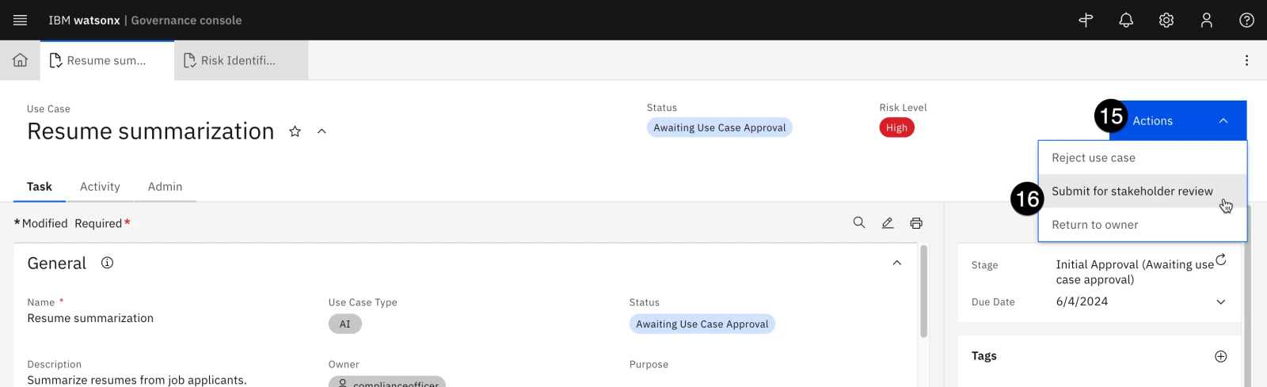Click the AI use case type tag

click(x=344, y=324)
